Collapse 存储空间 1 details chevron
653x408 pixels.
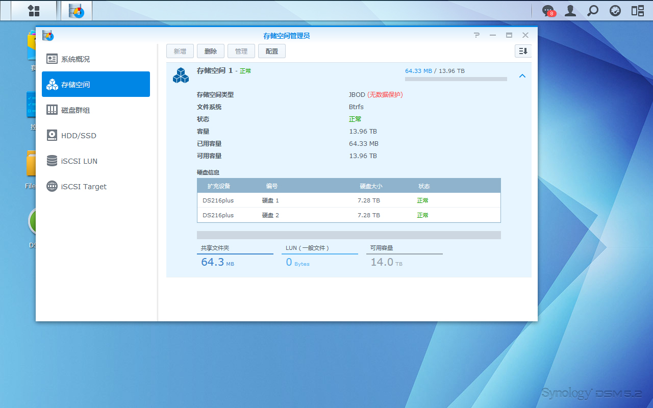tap(522, 76)
